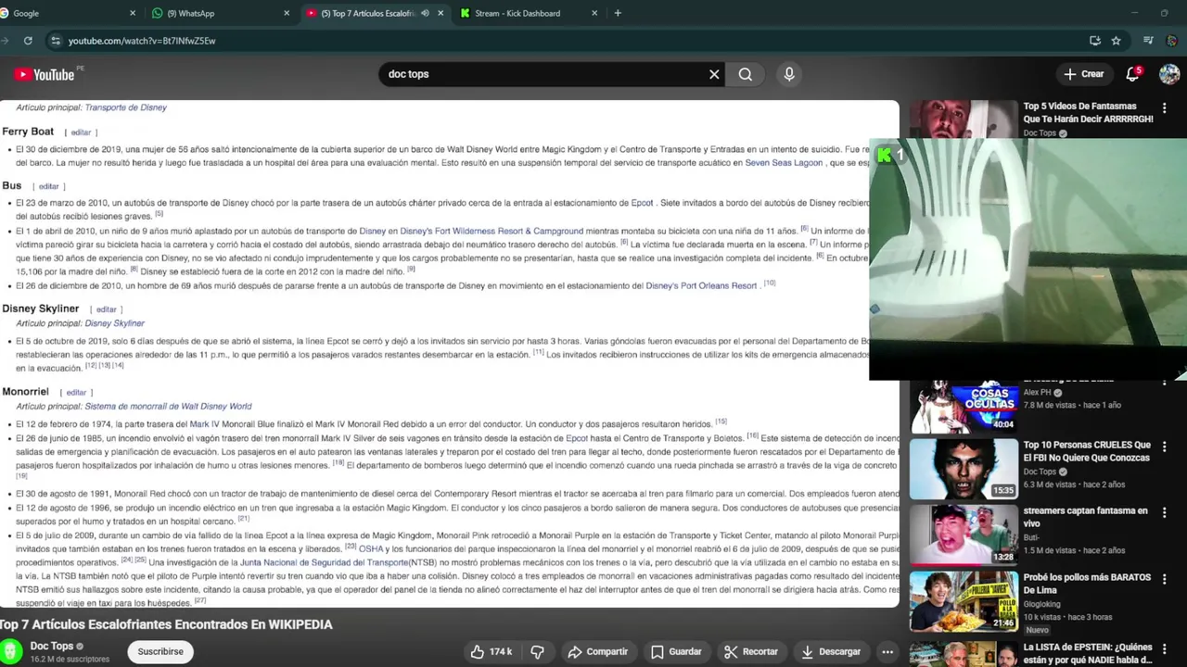Click the Glogloking channel name
Image resolution: width=1187 pixels, height=667 pixels.
pos(1041,604)
